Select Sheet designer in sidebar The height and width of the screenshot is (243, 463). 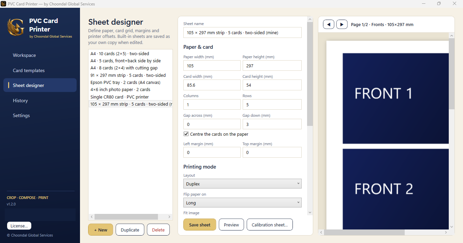coord(40,85)
